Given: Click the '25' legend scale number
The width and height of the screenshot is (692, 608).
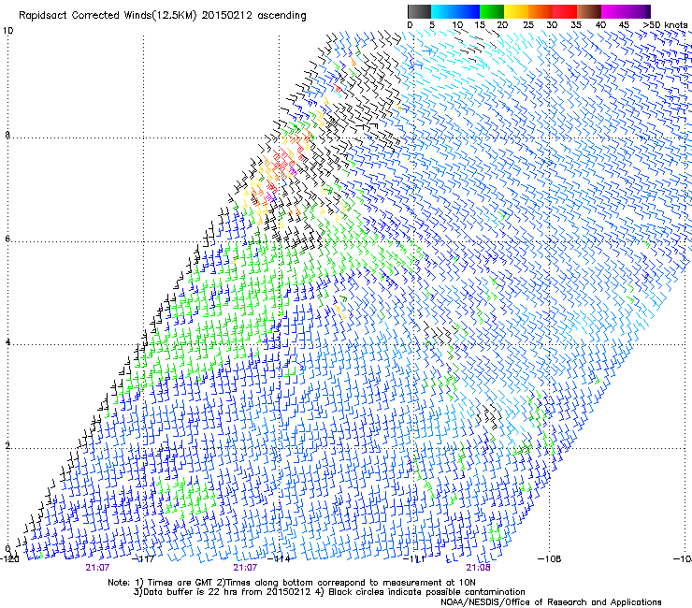Looking at the screenshot, I should (x=528, y=25).
